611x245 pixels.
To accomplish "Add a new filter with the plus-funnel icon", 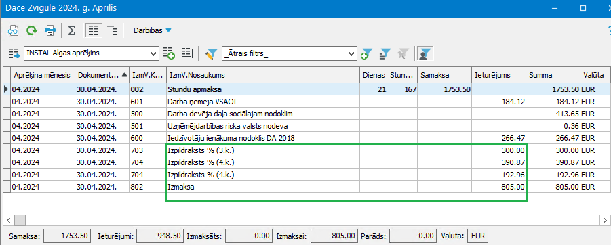I will pos(367,53).
